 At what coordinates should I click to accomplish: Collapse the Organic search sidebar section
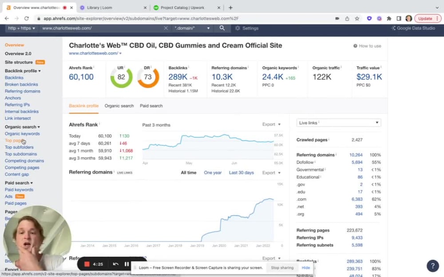point(22,127)
